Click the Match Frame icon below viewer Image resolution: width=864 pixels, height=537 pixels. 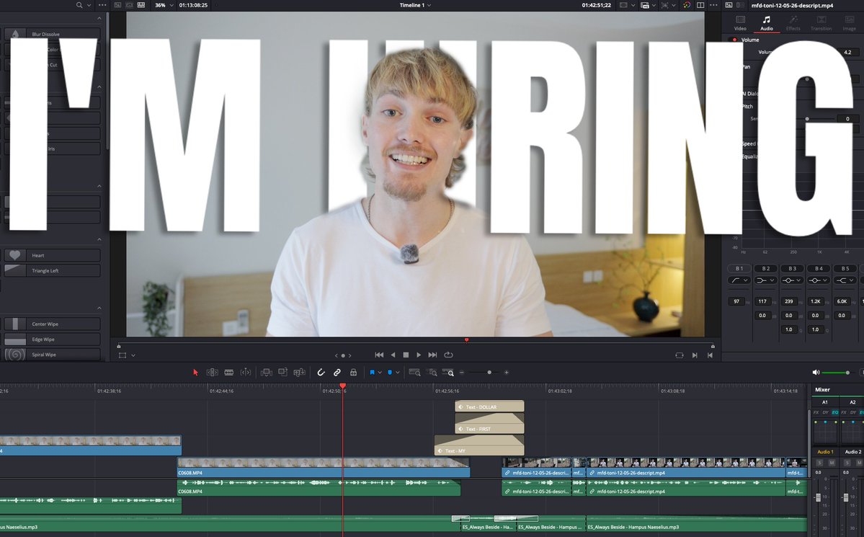[679, 355]
